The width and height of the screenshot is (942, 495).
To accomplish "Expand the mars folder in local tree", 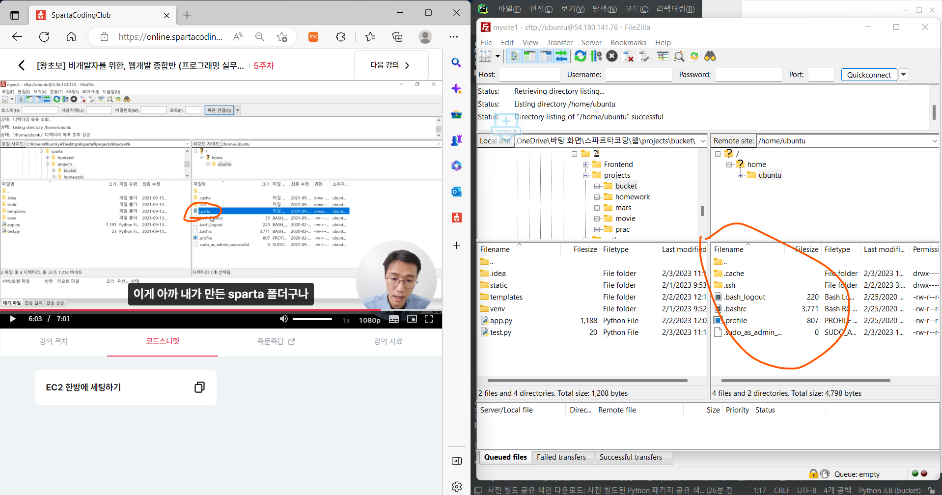I will [x=597, y=208].
